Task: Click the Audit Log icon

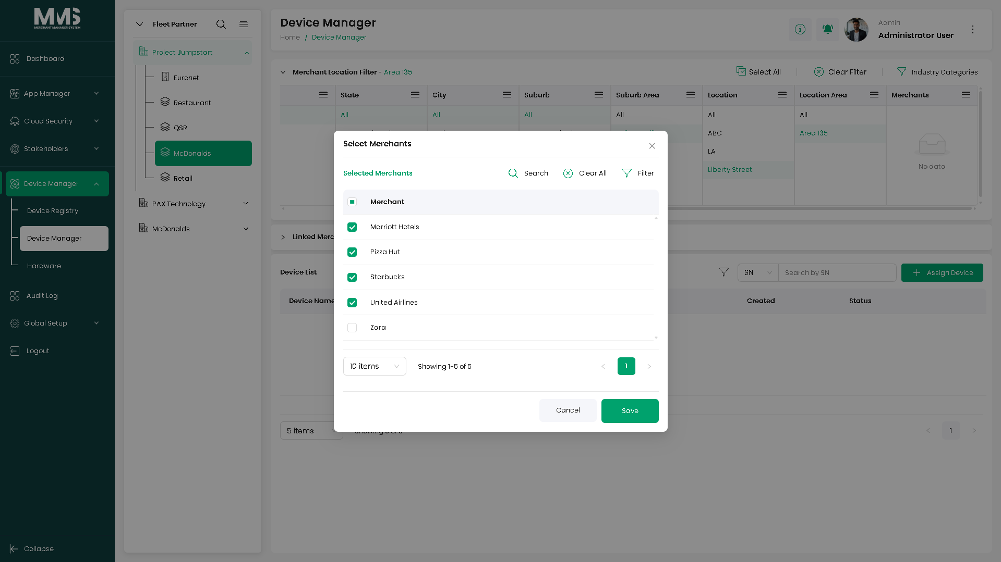Action: [x=15, y=296]
